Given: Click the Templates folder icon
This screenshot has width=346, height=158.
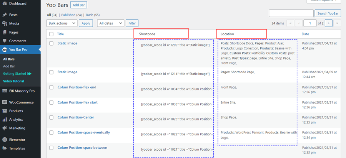Looking at the screenshot, I should click(x=5, y=148).
